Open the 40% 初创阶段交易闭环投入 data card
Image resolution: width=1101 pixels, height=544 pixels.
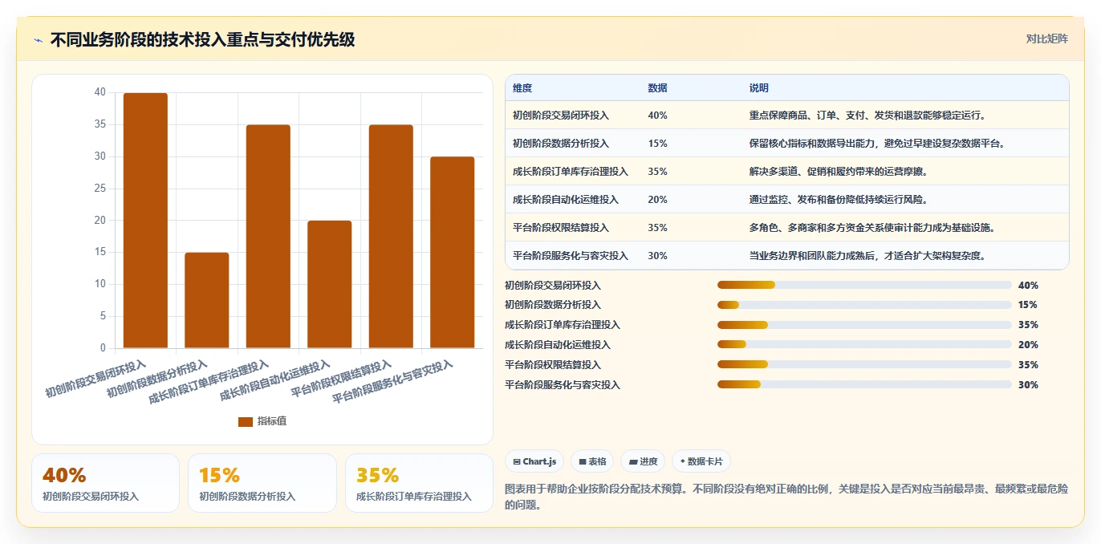pyautogui.click(x=105, y=483)
